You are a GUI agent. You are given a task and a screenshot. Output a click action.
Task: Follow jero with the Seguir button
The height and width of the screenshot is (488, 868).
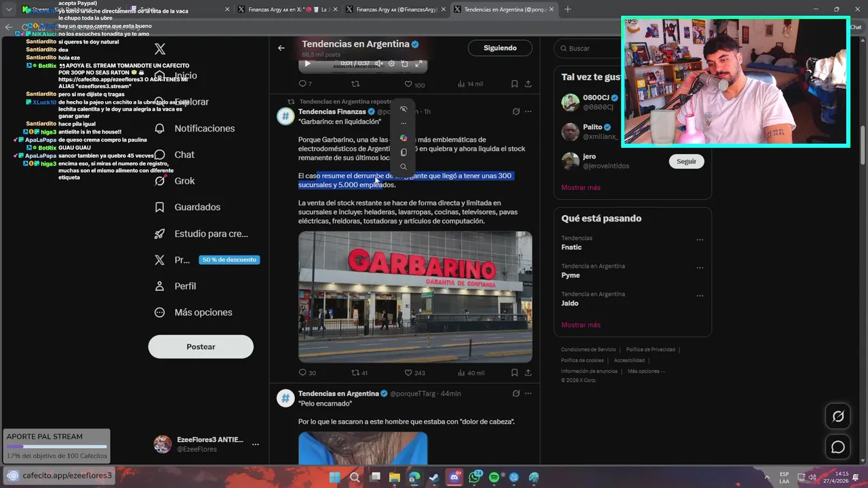tap(686, 161)
